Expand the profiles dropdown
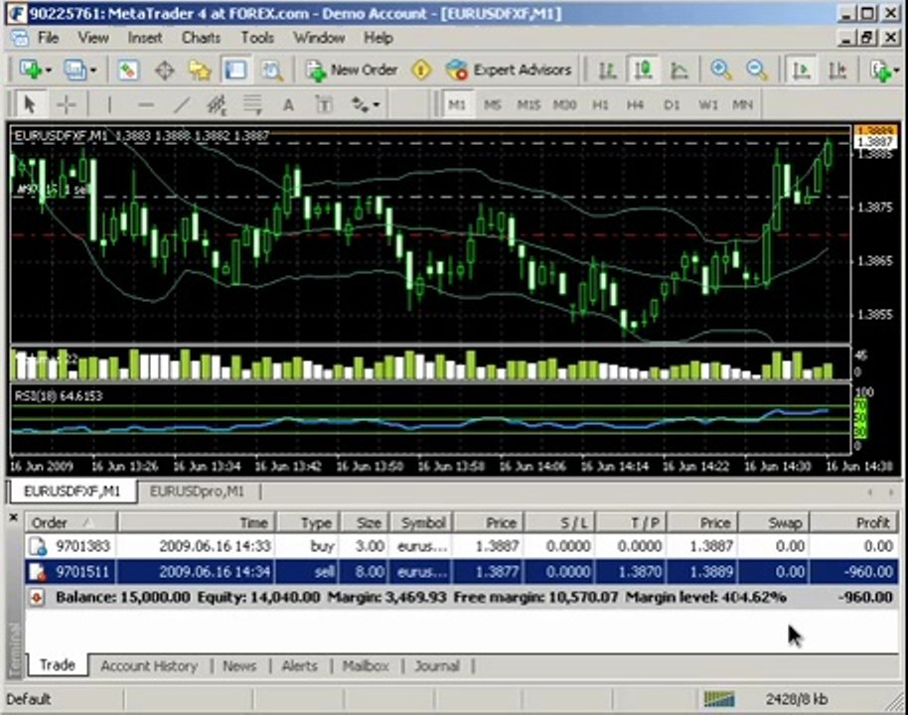 tap(92, 70)
